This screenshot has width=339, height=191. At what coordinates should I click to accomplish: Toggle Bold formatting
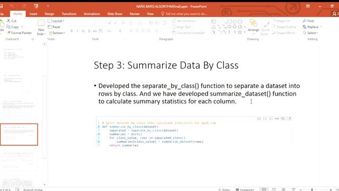(x=72, y=31)
